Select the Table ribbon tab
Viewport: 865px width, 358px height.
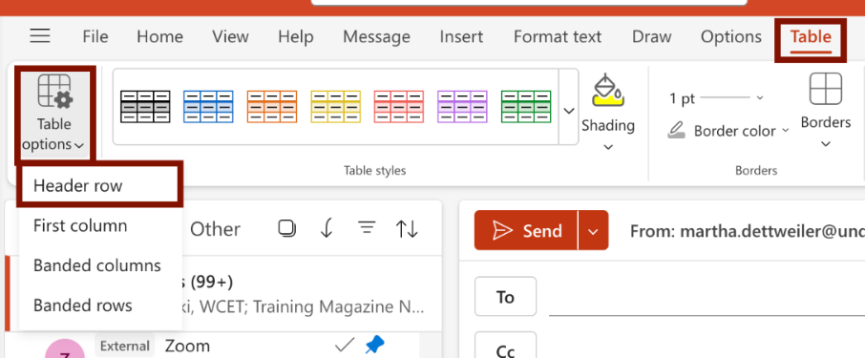pyautogui.click(x=811, y=38)
